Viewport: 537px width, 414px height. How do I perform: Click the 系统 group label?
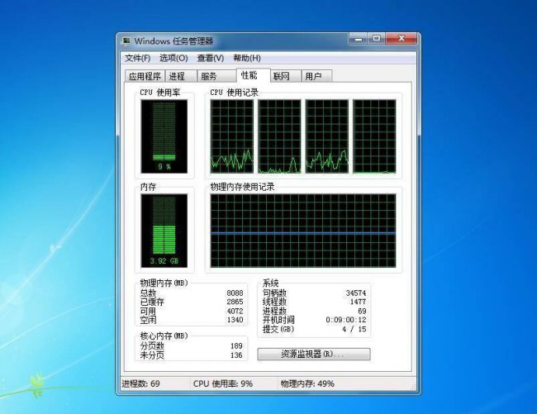pos(270,283)
